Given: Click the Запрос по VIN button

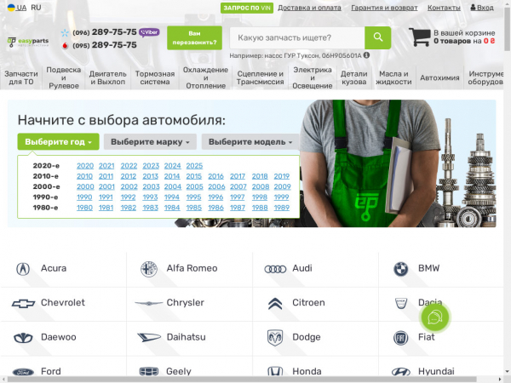Looking at the screenshot, I should coord(244,8).
